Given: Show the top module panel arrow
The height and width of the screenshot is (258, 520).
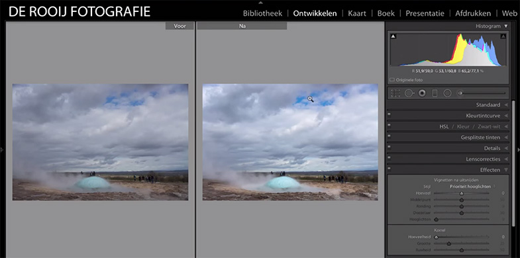Looking at the screenshot, I should coord(260,3).
